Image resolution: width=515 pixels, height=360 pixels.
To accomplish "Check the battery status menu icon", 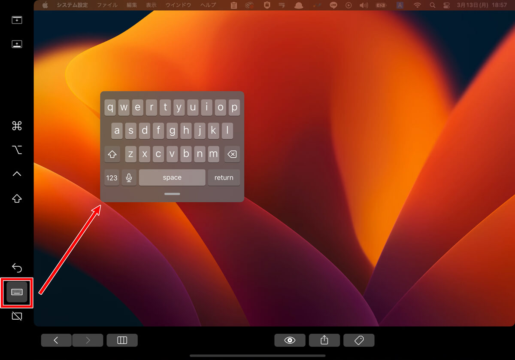I will 381,5.
